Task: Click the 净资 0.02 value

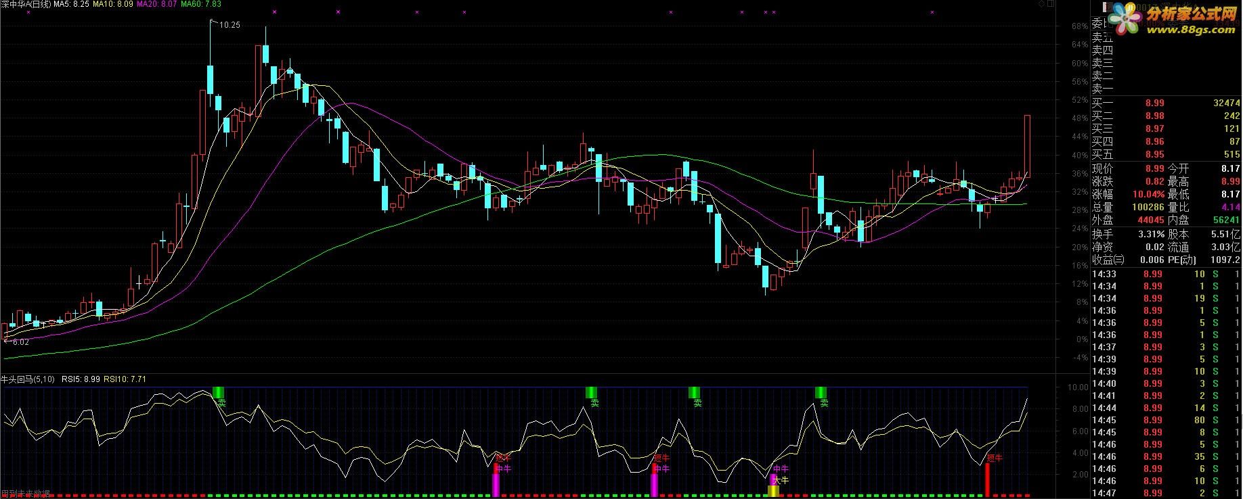Action: click(1155, 247)
